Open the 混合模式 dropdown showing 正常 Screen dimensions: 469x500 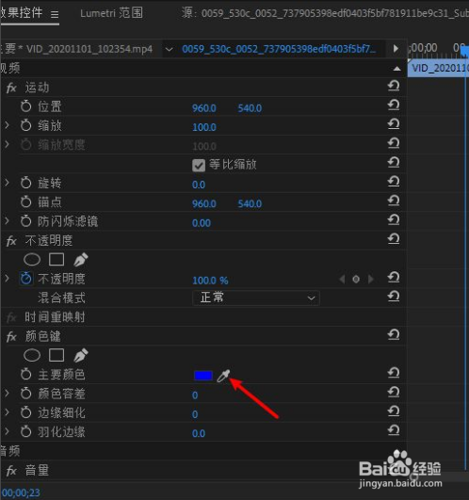click(256, 298)
